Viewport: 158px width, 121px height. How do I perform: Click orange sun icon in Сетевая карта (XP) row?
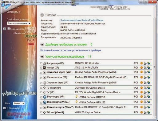[x=141, y=77]
